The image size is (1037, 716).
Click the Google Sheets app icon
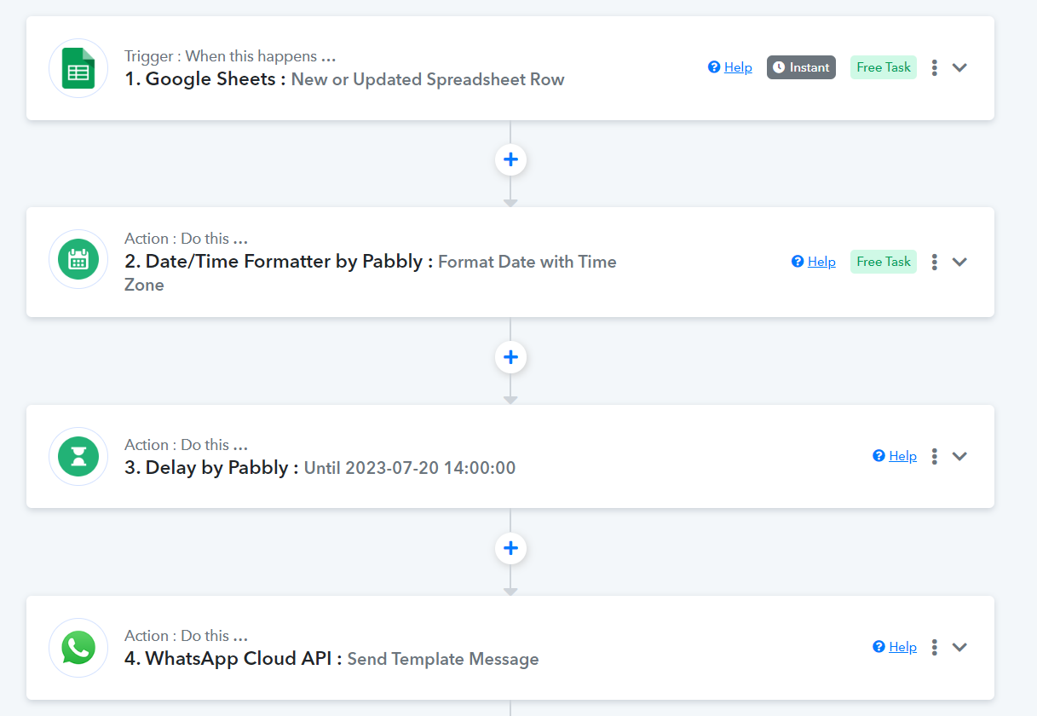tap(78, 68)
